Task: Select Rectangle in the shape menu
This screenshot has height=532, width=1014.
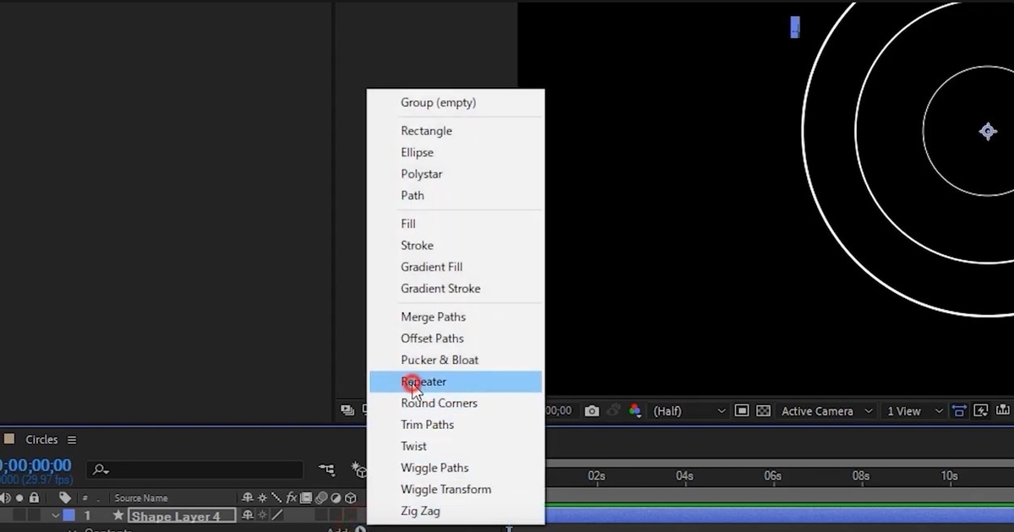Action: pos(456,131)
